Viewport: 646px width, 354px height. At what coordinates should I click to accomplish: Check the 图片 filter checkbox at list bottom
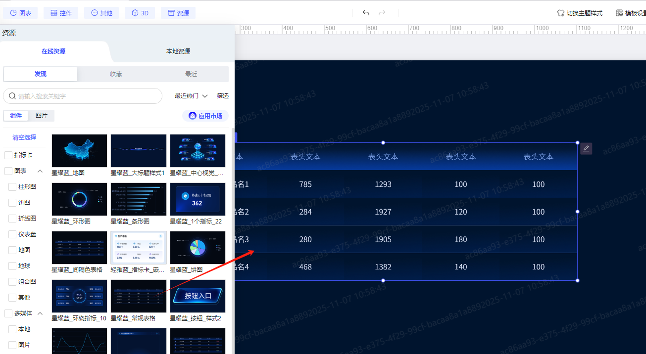click(12, 345)
